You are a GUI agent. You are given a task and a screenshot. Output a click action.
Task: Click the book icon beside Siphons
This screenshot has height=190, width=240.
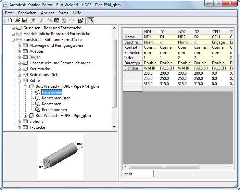[x=25, y=121]
